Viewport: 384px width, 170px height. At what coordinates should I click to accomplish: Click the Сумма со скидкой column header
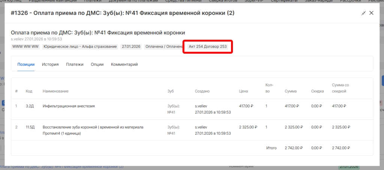[x=341, y=88]
